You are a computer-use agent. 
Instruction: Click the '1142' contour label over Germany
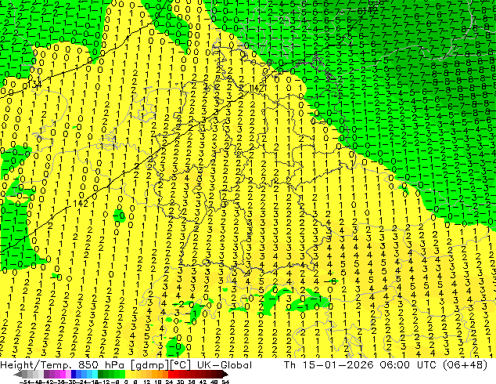pyautogui.click(x=257, y=88)
